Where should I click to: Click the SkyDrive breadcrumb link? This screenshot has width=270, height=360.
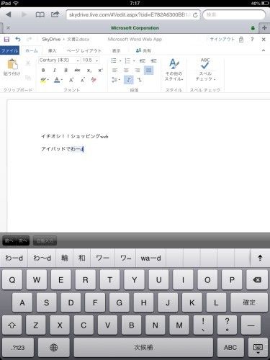[51, 39]
